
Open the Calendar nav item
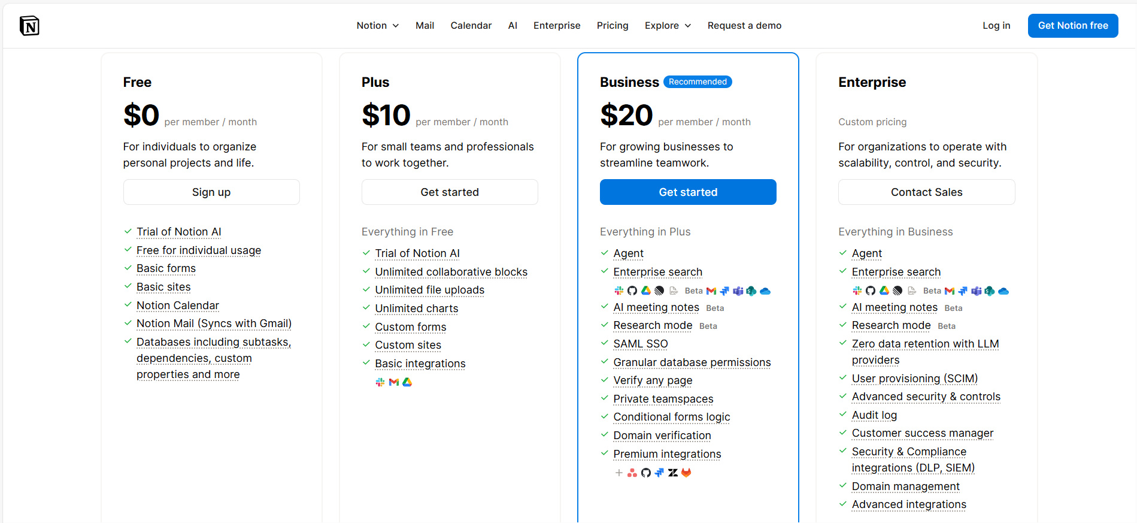click(x=471, y=26)
